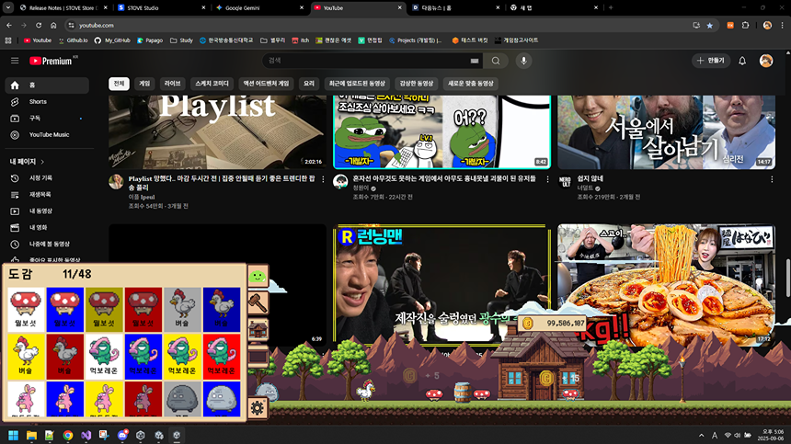Open options menu for 혼자선 아무것도 video
791x444 pixels.
coord(547,179)
